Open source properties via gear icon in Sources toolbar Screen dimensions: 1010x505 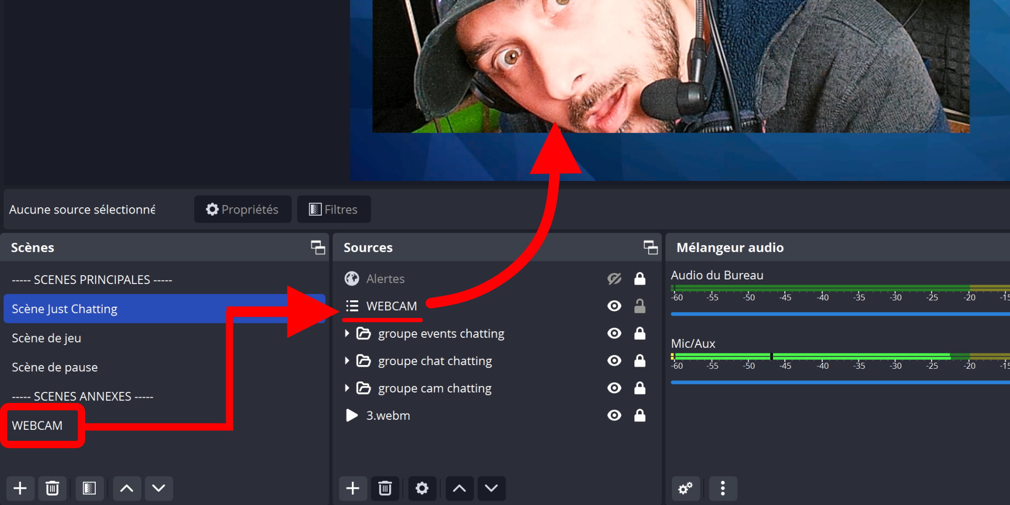point(422,488)
